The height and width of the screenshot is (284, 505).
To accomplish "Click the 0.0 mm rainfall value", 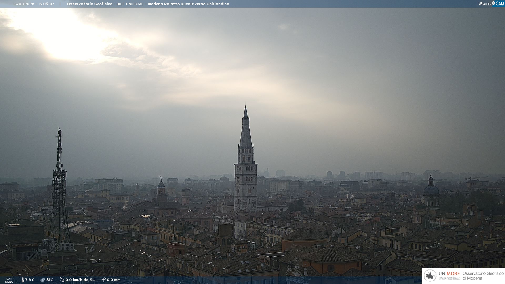I will (x=114, y=280).
